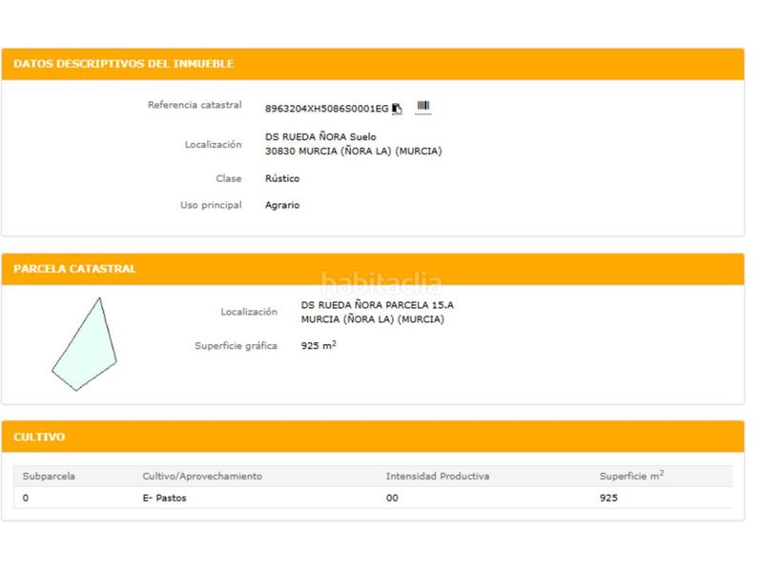
Task: Click the '925 m²' graphic surface value
Action: click(x=319, y=345)
